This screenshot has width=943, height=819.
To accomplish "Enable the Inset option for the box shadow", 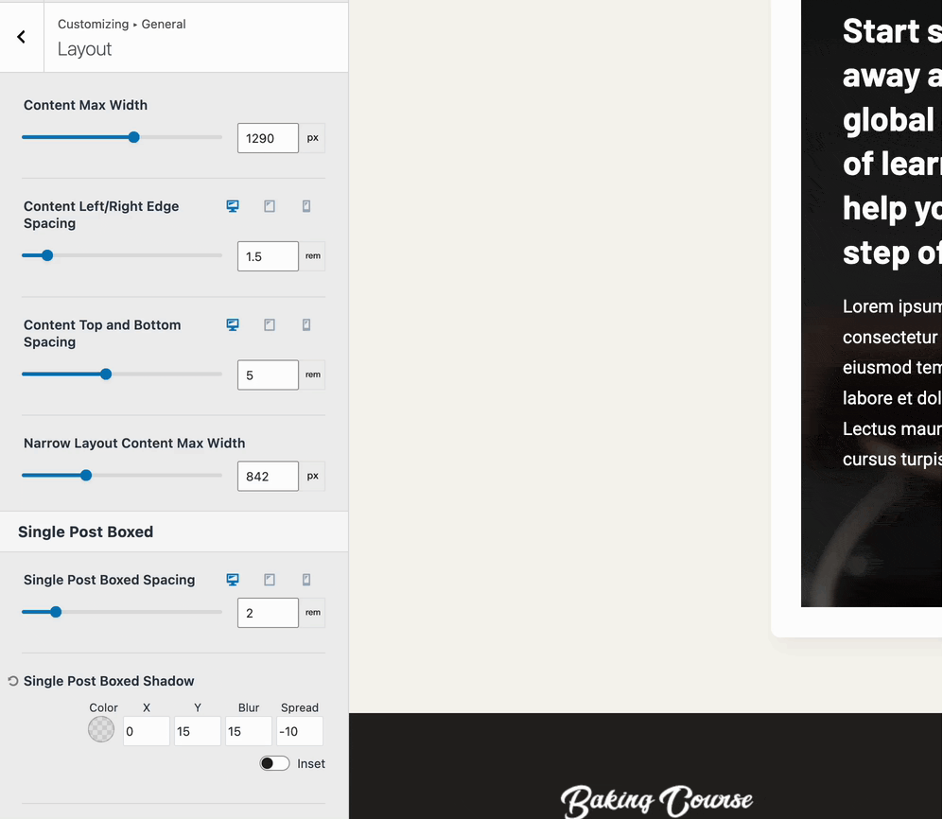I will pyautogui.click(x=274, y=762).
